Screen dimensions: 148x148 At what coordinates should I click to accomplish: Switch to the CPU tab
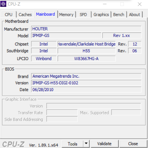9,15
